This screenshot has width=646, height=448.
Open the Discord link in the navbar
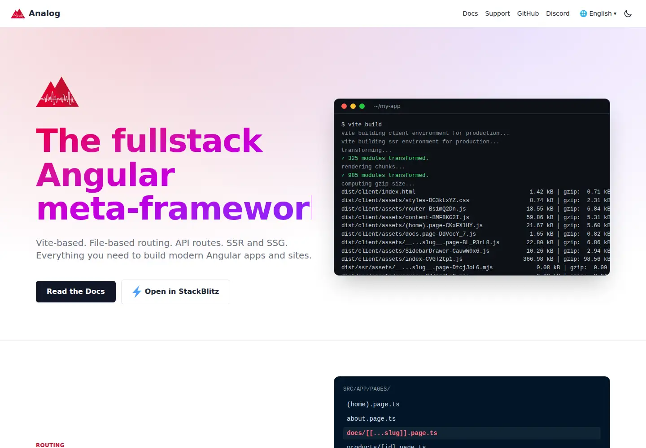click(x=558, y=13)
